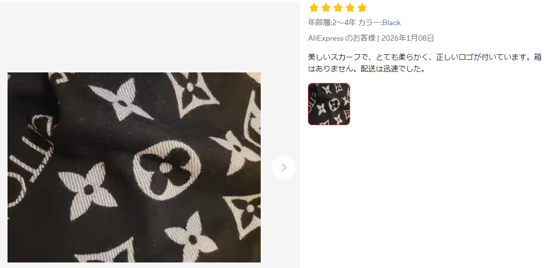Click the diamond flower motif at photo top right

point(192,92)
